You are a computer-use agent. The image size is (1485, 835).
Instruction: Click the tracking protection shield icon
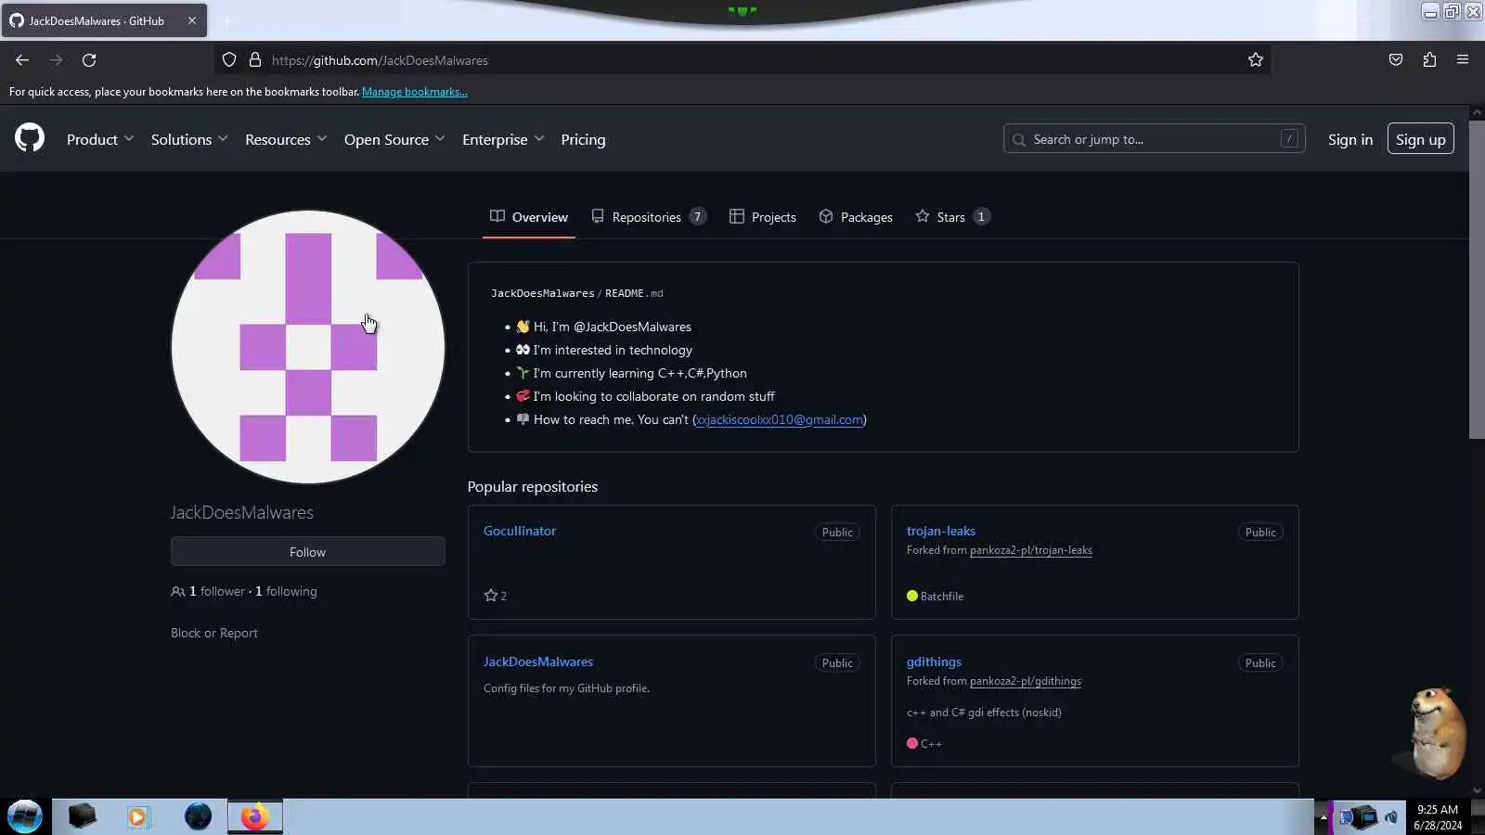click(229, 60)
